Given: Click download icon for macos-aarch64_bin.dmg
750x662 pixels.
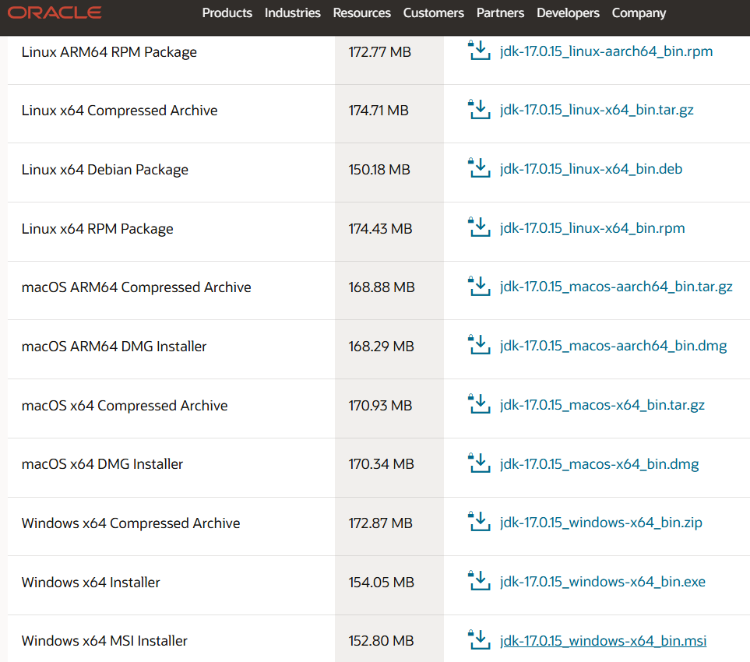Looking at the screenshot, I should 479,345.
